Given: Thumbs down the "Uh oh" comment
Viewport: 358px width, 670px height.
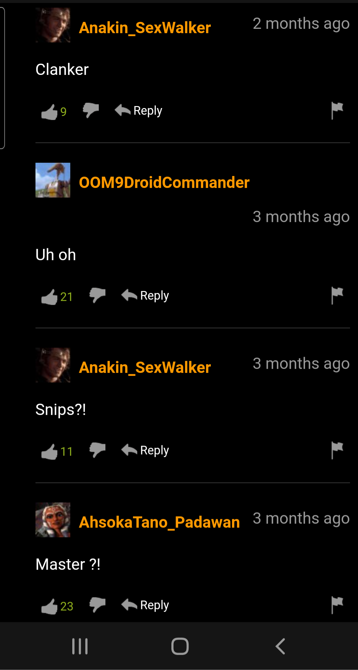Looking at the screenshot, I should (97, 295).
